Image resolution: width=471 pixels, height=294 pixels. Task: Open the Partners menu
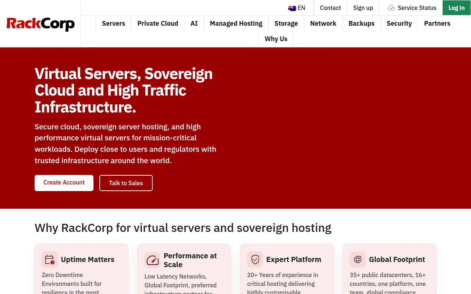coord(437,24)
